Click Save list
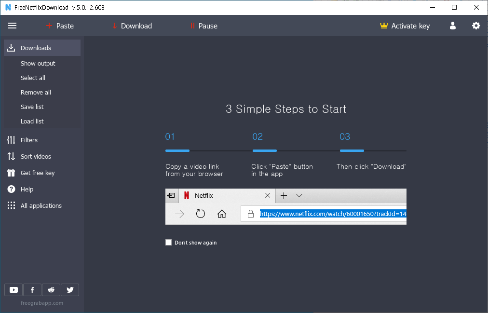488x313 pixels. [x=32, y=107]
